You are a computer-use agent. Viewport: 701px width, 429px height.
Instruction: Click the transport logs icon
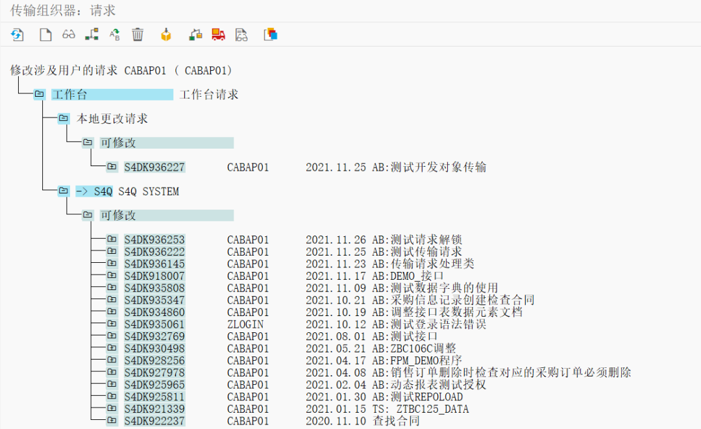click(241, 34)
